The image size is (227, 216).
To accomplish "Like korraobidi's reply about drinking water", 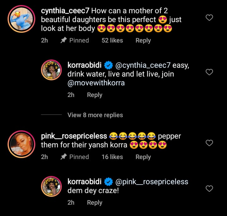I will coord(209,72).
